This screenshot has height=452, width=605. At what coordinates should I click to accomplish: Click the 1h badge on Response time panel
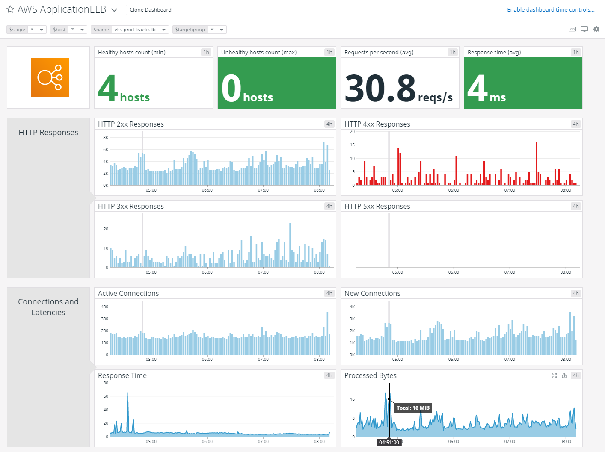pyautogui.click(x=576, y=52)
